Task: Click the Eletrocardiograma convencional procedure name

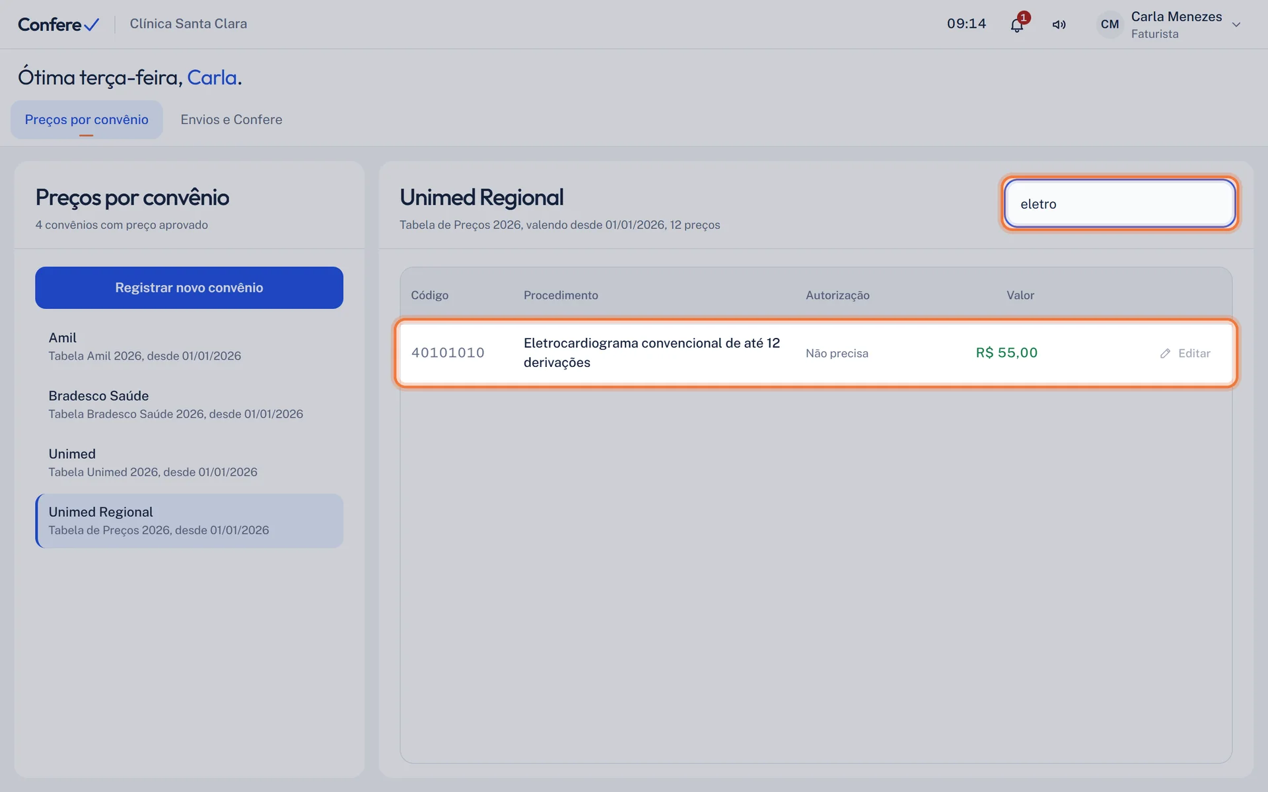Action: (x=652, y=352)
